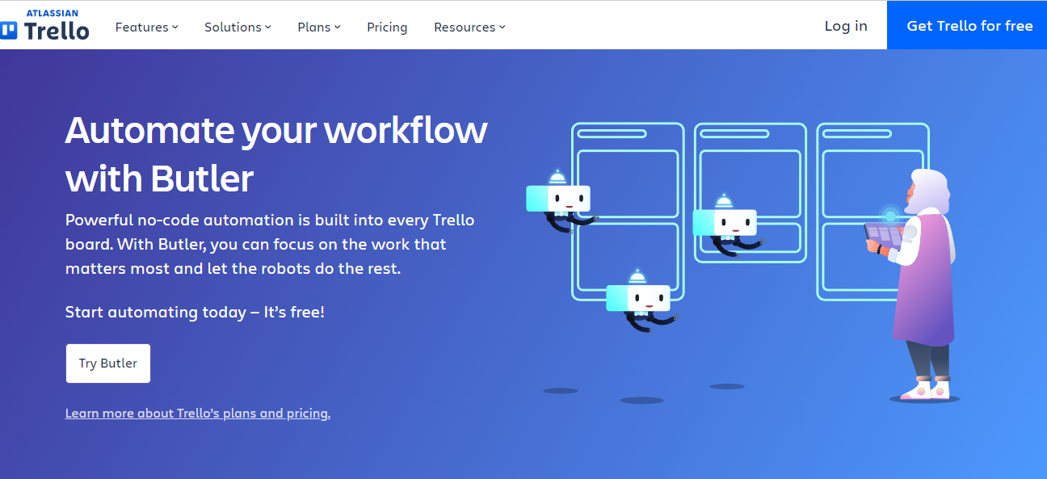This screenshot has height=479, width=1047.
Task: Click the Automate your workflow heading
Action: 276,153
